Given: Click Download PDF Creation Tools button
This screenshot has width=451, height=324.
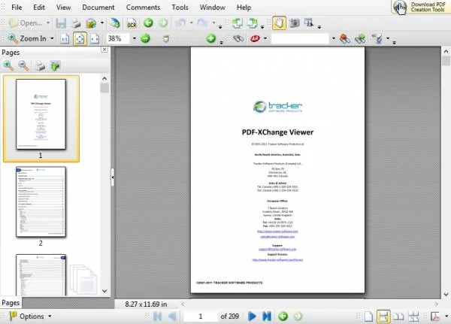Looking at the screenshot, I should 420,7.
